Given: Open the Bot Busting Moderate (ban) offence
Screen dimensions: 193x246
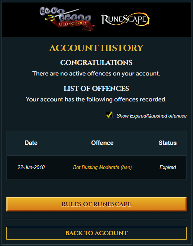Looking at the screenshot, I should click(x=102, y=167).
